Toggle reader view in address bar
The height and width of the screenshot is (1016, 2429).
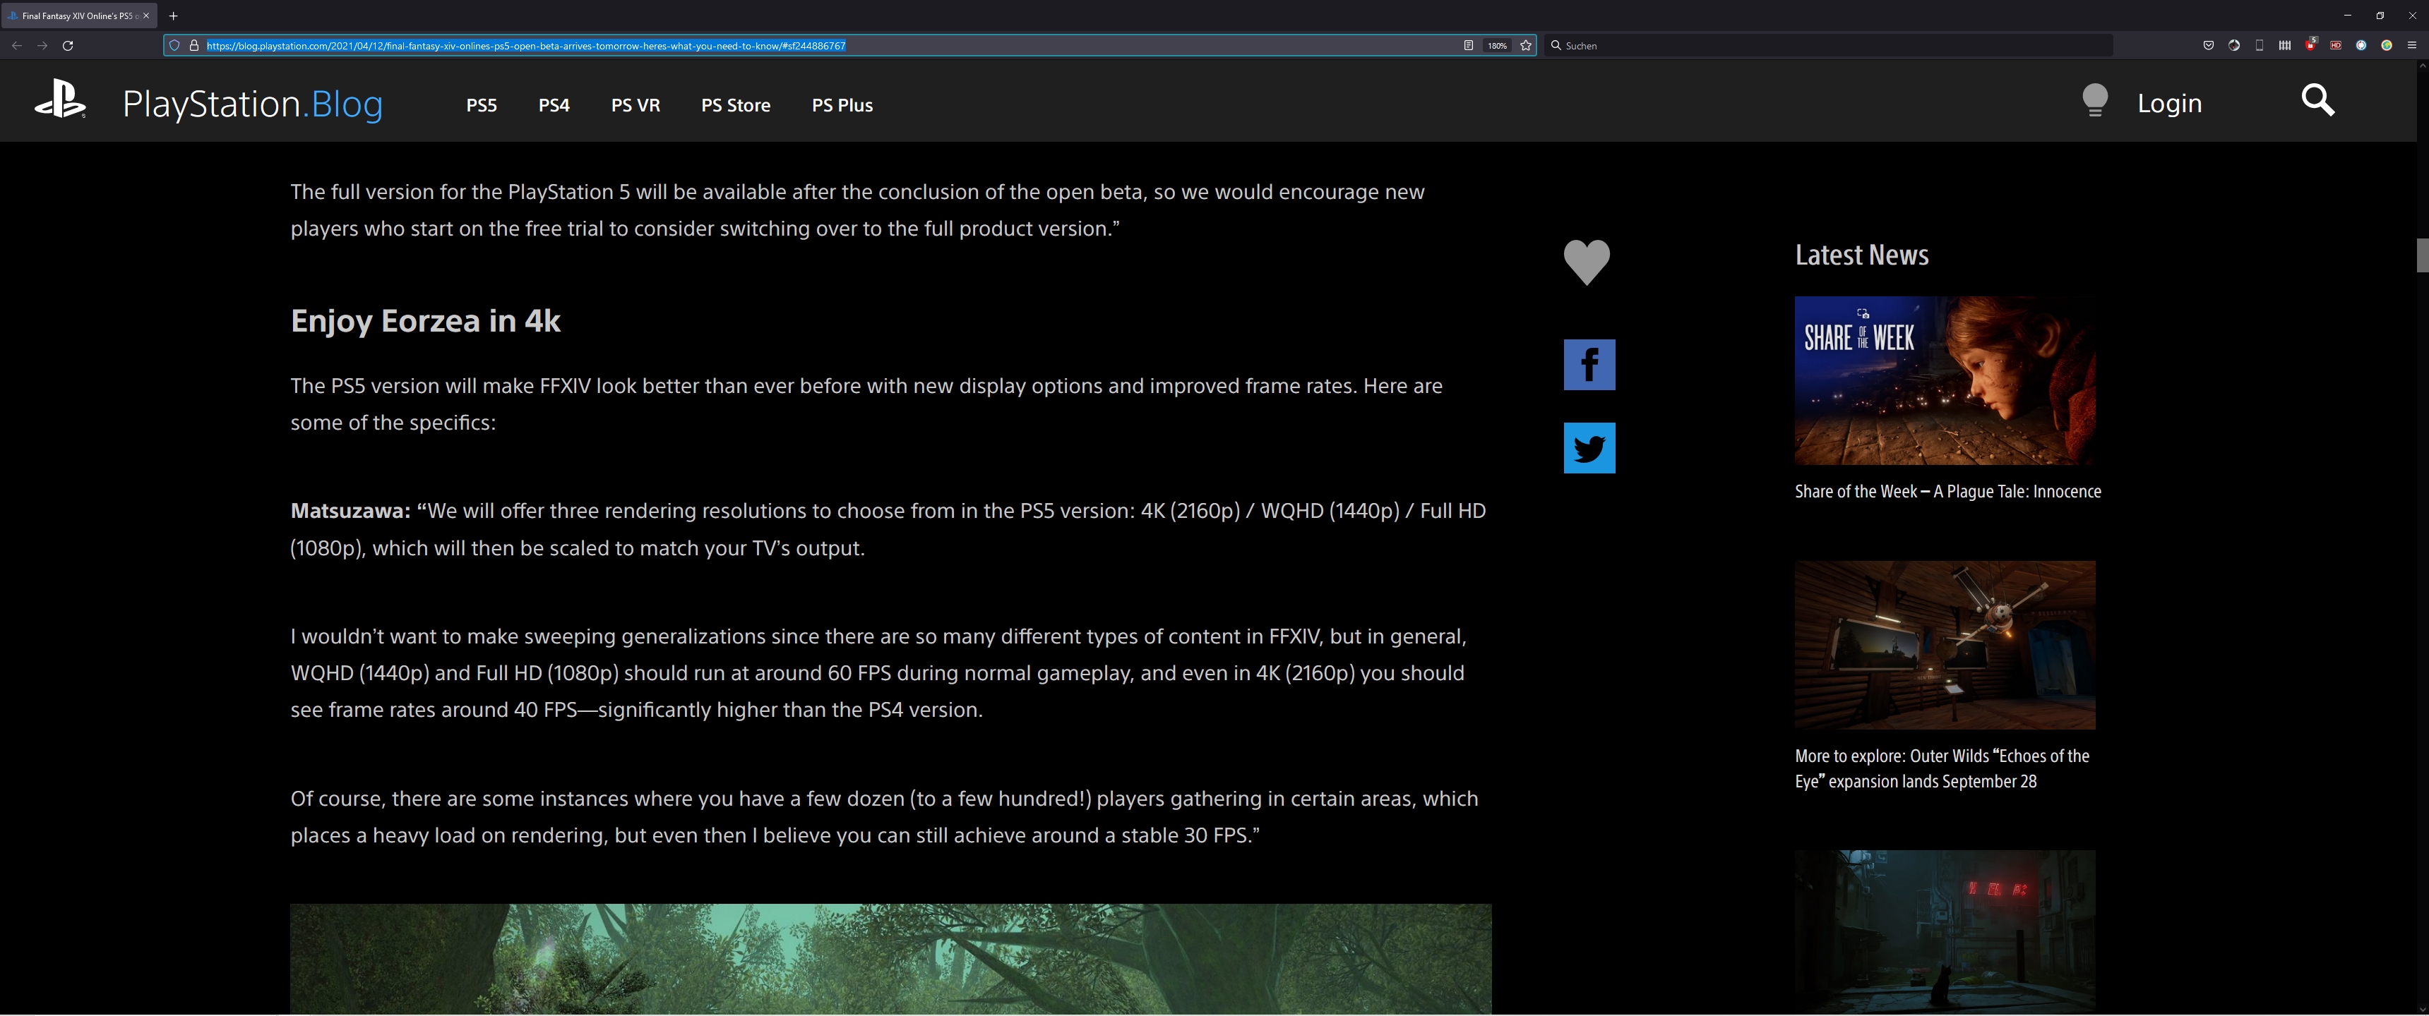pos(1468,45)
